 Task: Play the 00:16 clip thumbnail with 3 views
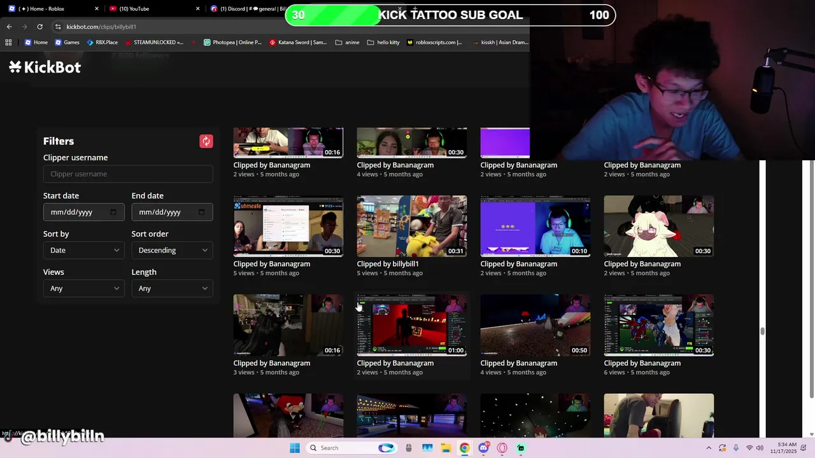pos(288,325)
